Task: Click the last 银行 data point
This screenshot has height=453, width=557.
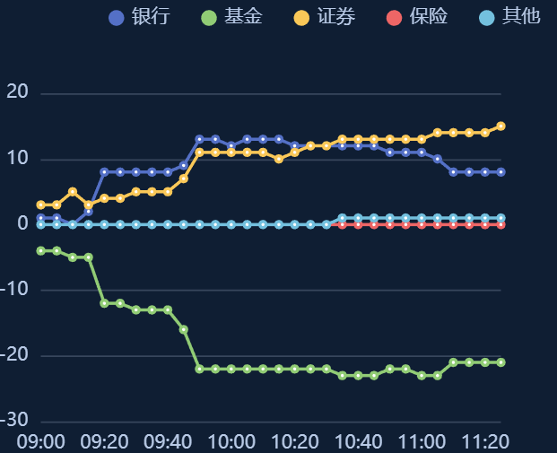Action: [x=500, y=172]
